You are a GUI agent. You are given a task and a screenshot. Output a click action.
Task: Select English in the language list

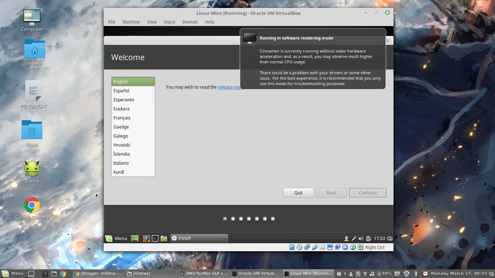[133, 82]
